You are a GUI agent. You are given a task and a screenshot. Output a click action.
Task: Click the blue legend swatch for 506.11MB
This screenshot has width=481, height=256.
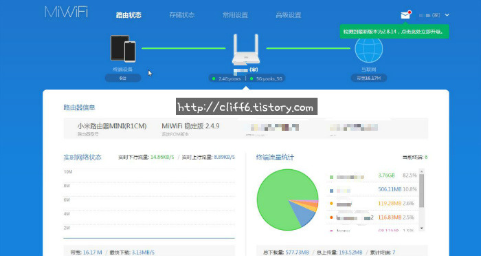click(x=331, y=191)
